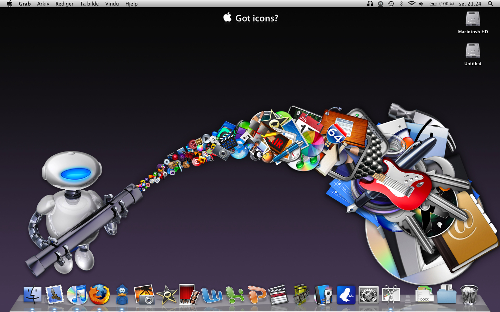Open the Vindu menu
This screenshot has width=500, height=312.
112,3
